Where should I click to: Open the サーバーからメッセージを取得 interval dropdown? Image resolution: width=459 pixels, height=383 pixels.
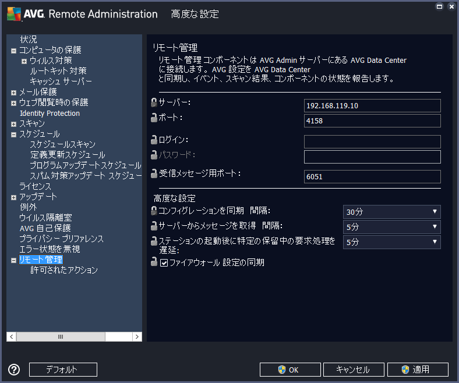point(391,227)
